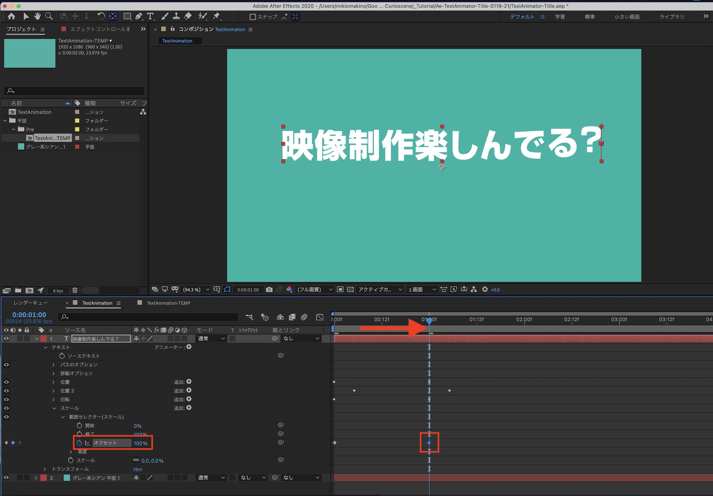Select the Zoom magnifier tool
Viewport: 713px width, 496px height.
click(x=49, y=16)
